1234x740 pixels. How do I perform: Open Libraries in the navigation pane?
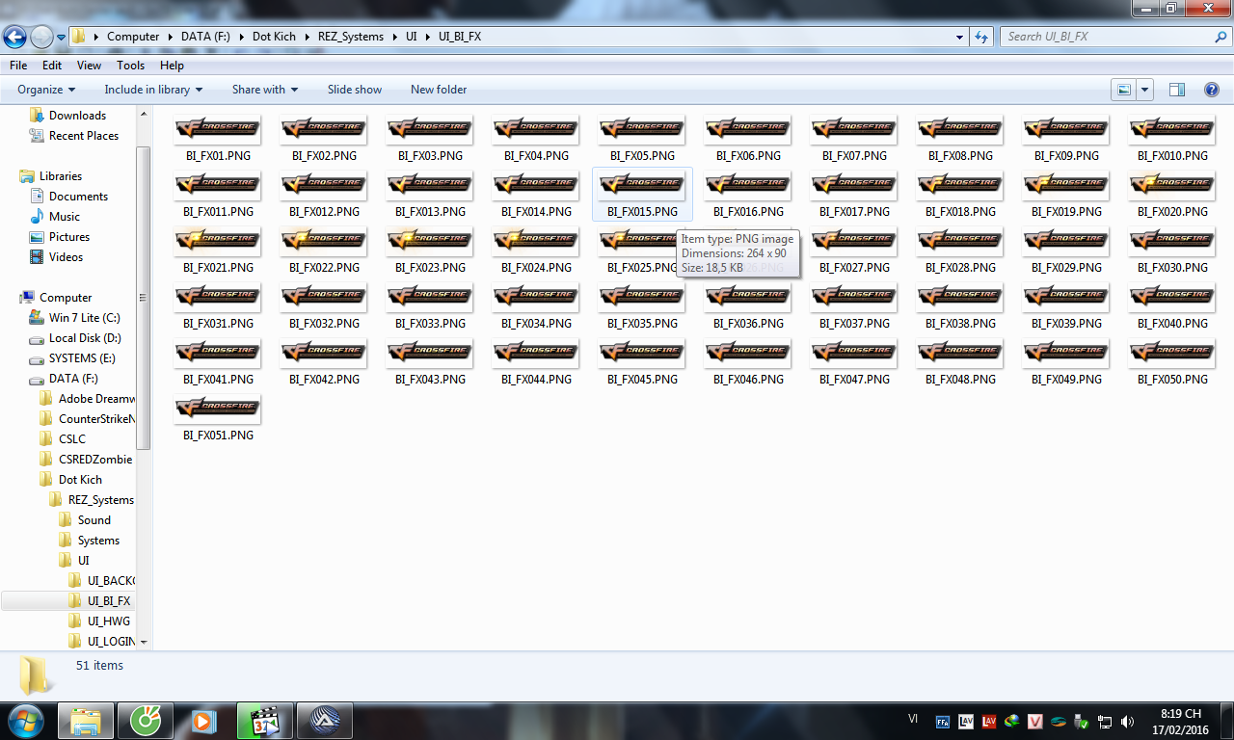click(51, 176)
